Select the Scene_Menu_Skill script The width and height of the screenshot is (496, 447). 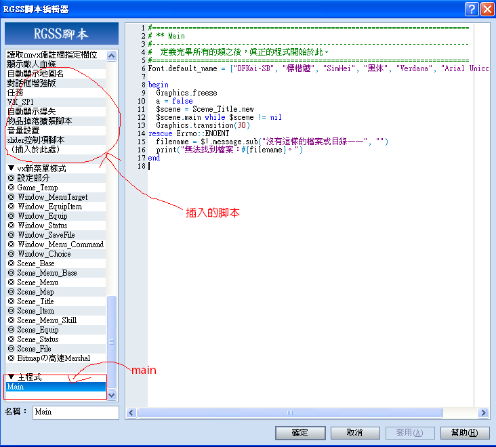[x=56, y=320]
